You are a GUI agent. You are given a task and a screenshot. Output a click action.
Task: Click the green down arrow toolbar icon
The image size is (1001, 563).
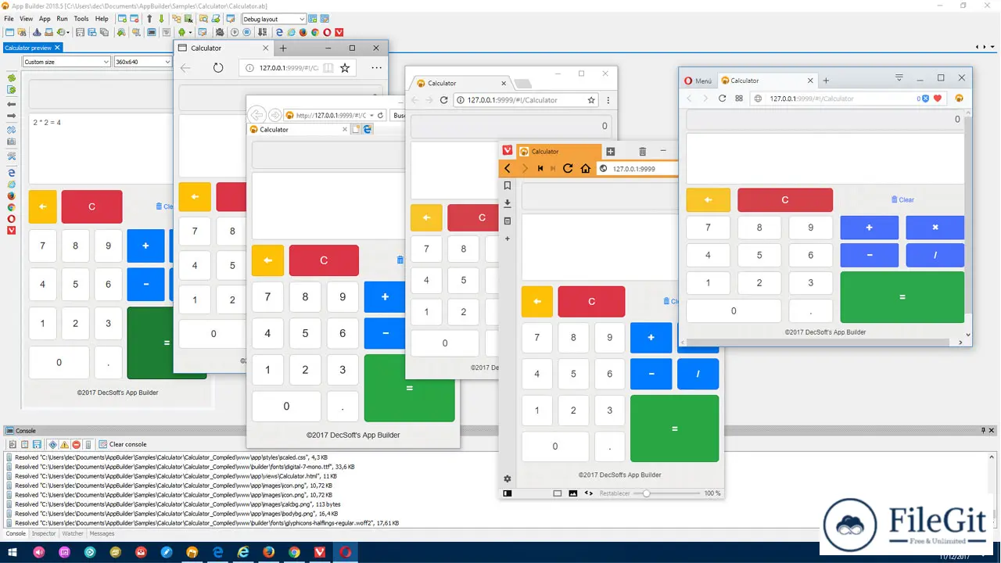162,19
